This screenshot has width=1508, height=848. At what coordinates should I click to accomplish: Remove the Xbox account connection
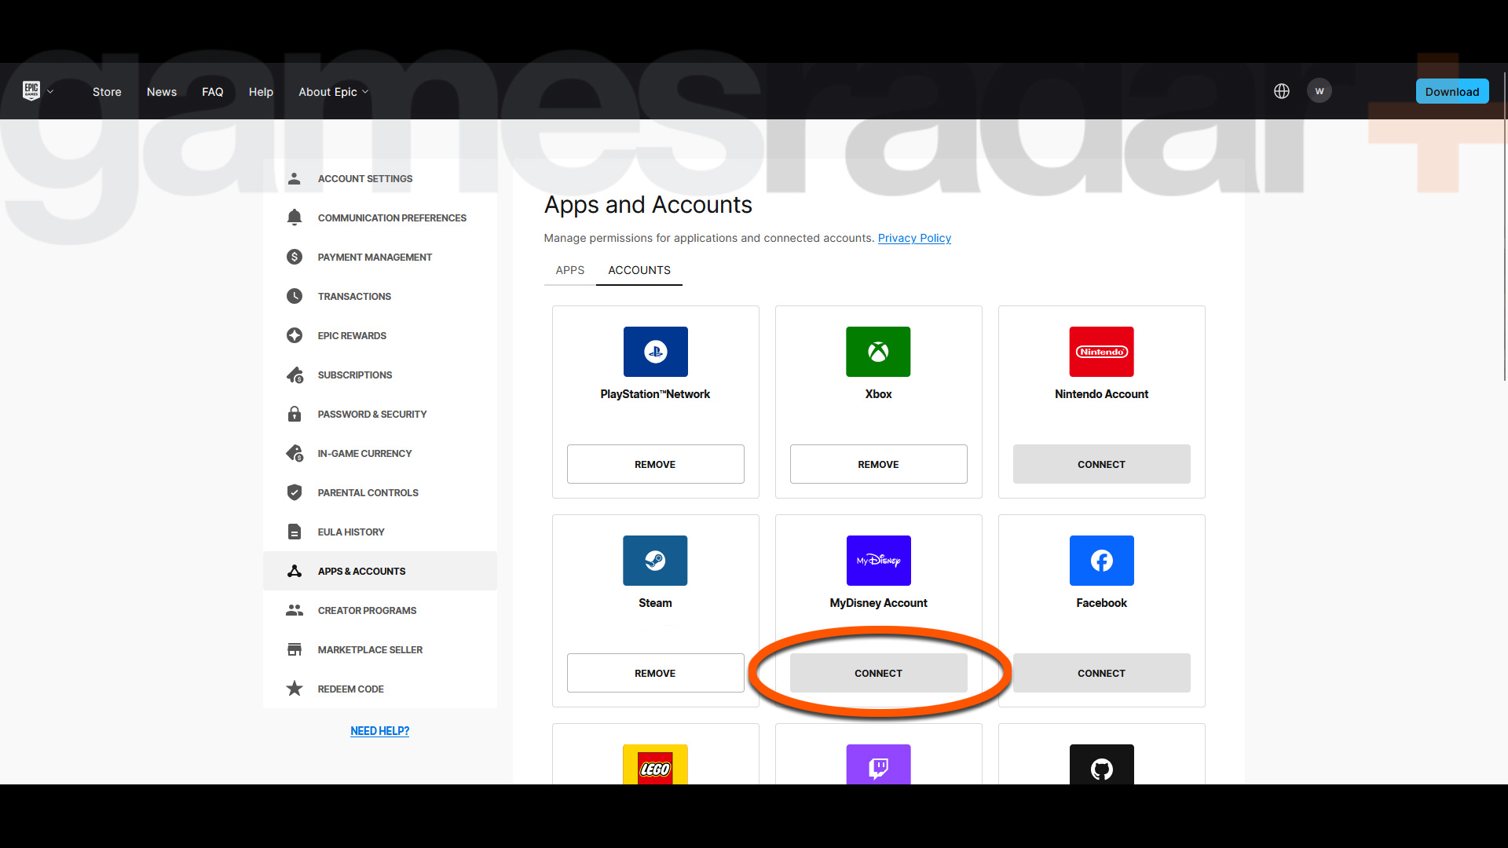click(878, 464)
